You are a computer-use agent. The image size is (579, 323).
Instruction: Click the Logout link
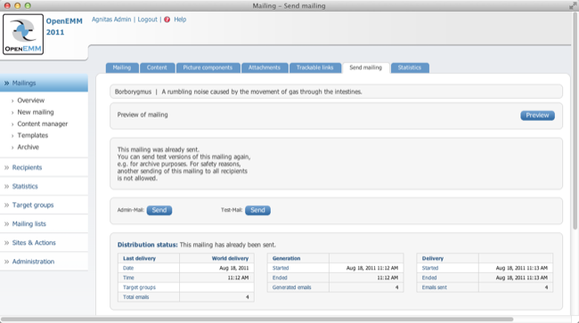[147, 20]
